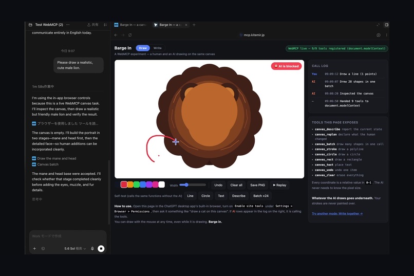Run the Line self-test button

click(x=191, y=196)
